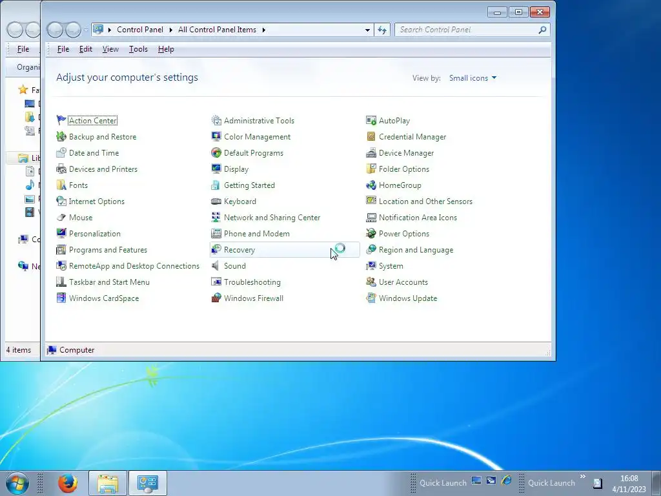Open the Credential Manager icon
The height and width of the screenshot is (496, 661).
(371, 137)
